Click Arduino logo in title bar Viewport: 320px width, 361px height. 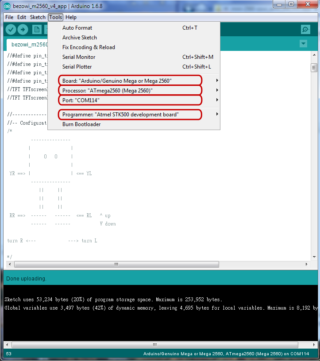(7, 6)
